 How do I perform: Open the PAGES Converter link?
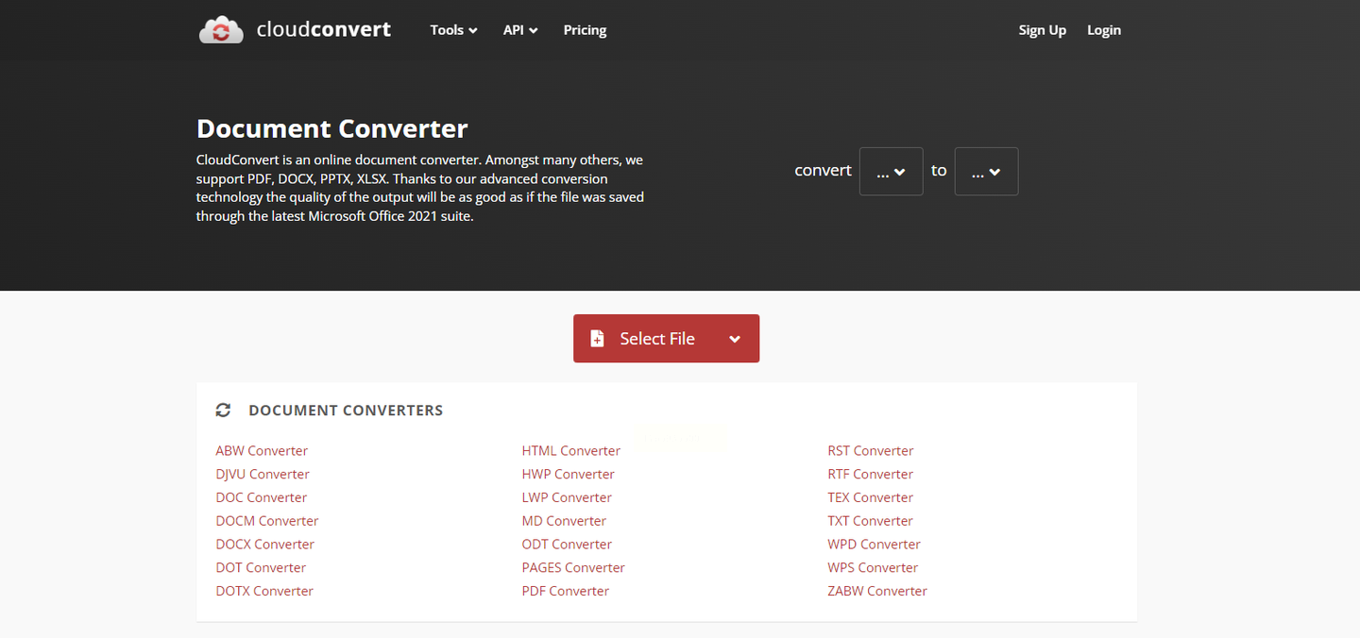click(573, 567)
